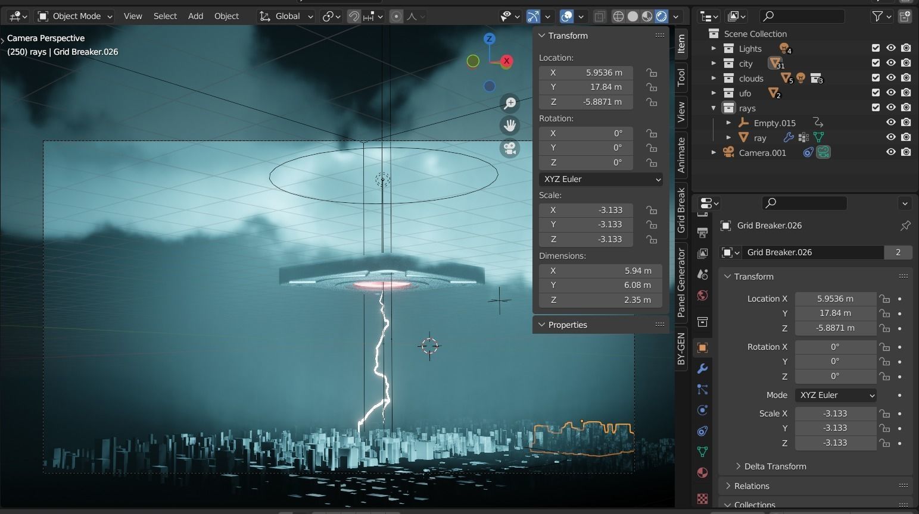Click the pan hand icon in viewport

510,126
